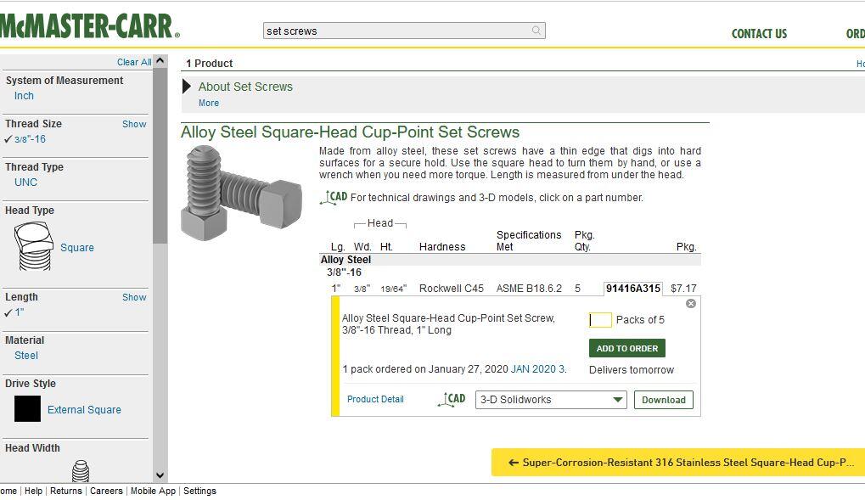Click the search magnifier icon

(x=536, y=31)
